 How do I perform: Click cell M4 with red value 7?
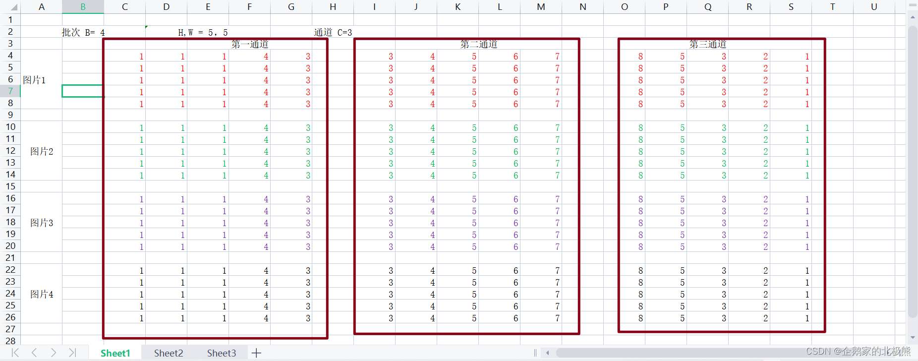(541, 56)
